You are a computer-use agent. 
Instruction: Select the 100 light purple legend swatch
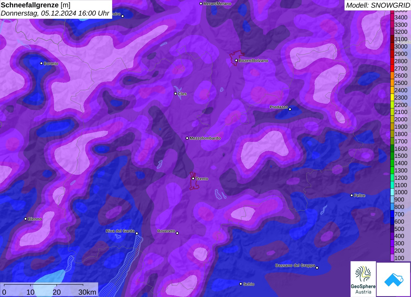pos(392,258)
